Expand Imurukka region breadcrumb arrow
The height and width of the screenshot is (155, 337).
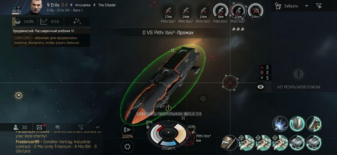pyautogui.click(x=71, y=5)
